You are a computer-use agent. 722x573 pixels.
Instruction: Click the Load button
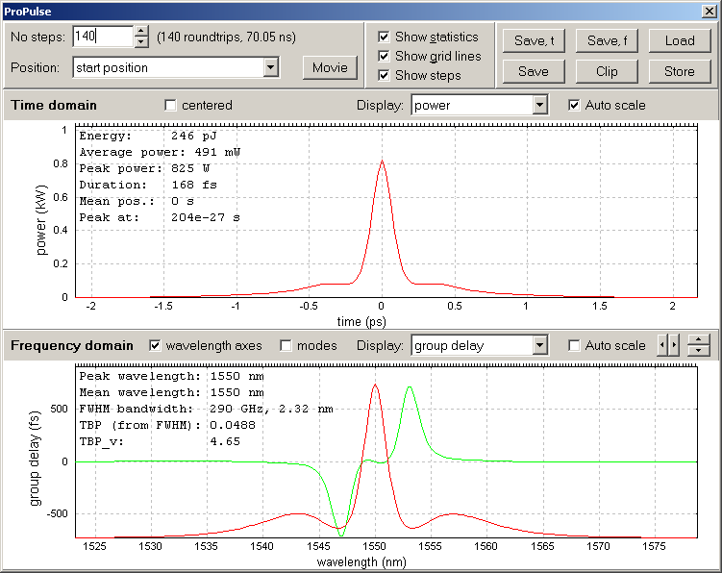pos(679,40)
